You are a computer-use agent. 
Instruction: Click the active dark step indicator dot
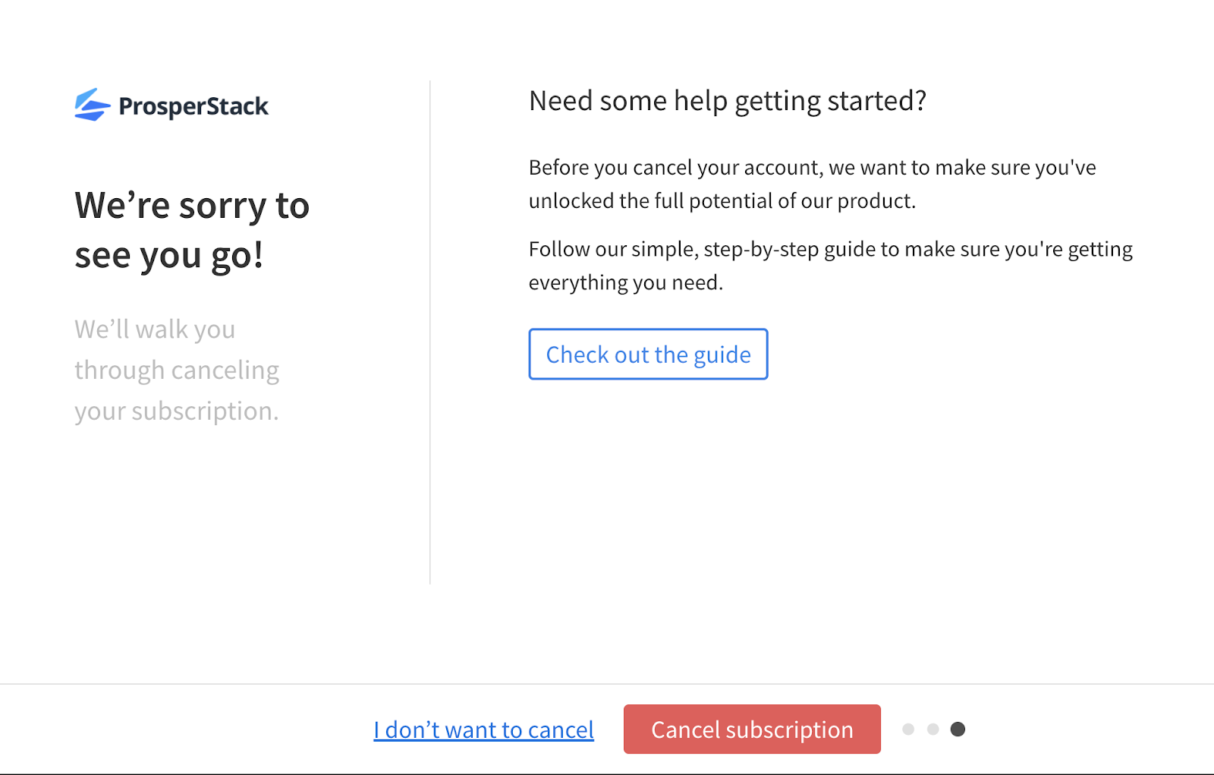coord(958,729)
